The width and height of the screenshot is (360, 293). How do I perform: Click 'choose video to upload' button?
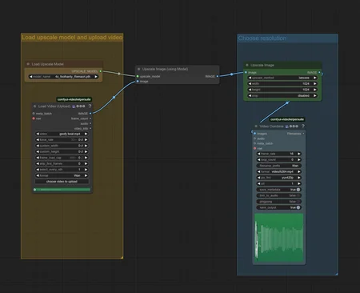(62, 182)
